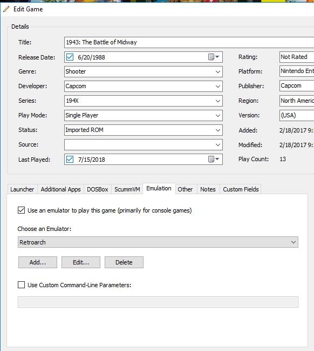Open the Custom Fields tab
Screen dimensions: 314x351
241,189
